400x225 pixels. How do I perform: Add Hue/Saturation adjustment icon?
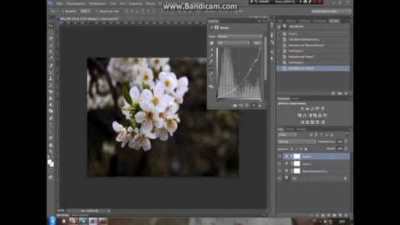(300, 116)
